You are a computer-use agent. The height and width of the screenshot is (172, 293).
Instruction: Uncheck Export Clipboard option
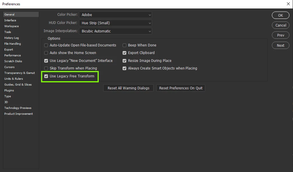[x=124, y=53]
